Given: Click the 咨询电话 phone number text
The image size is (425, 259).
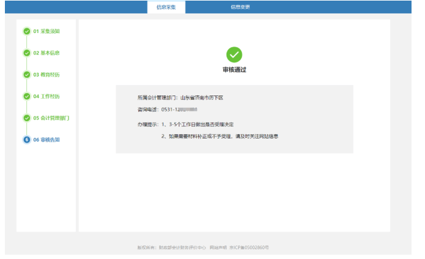Looking at the screenshot, I should click(179, 110).
